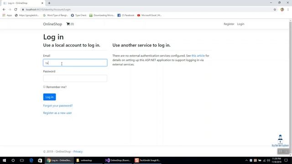The width and height of the screenshot is (292, 164).
Task: Open the Type Check bookmark
Action: (x=78, y=15)
